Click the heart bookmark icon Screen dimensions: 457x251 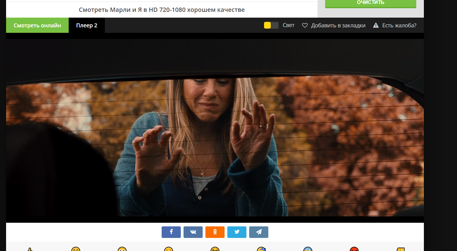(305, 26)
